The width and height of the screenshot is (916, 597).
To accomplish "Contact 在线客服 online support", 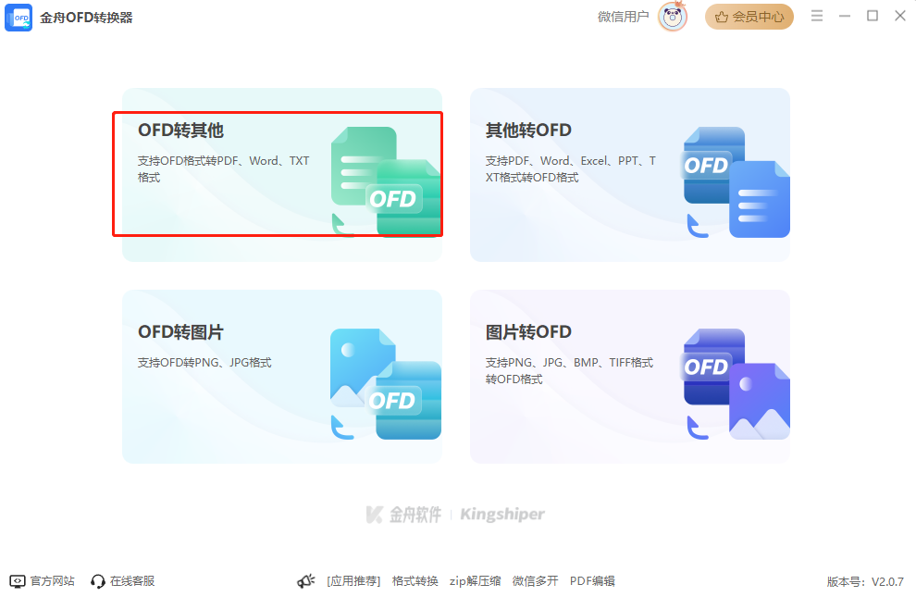I will [x=132, y=580].
